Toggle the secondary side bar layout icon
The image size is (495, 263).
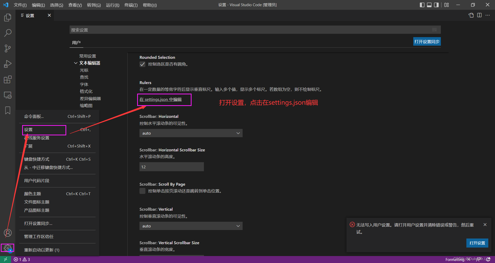point(436,5)
